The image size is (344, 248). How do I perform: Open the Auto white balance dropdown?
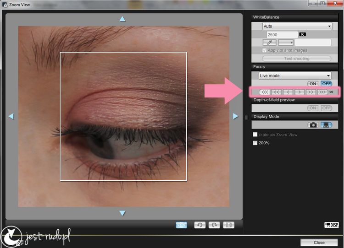point(297,26)
